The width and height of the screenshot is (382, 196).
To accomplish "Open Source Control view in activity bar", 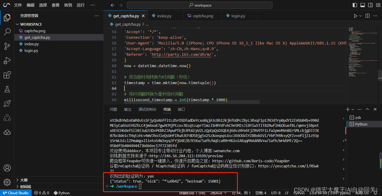I will 7,46.
